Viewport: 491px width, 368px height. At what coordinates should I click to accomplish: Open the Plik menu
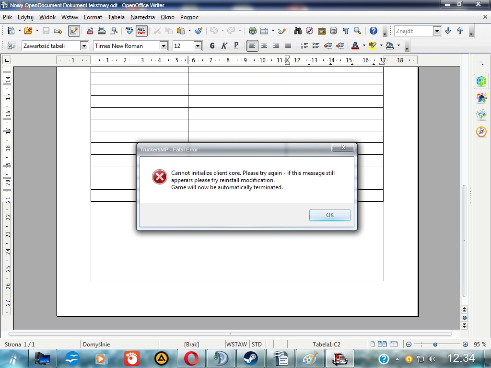pyautogui.click(x=7, y=17)
